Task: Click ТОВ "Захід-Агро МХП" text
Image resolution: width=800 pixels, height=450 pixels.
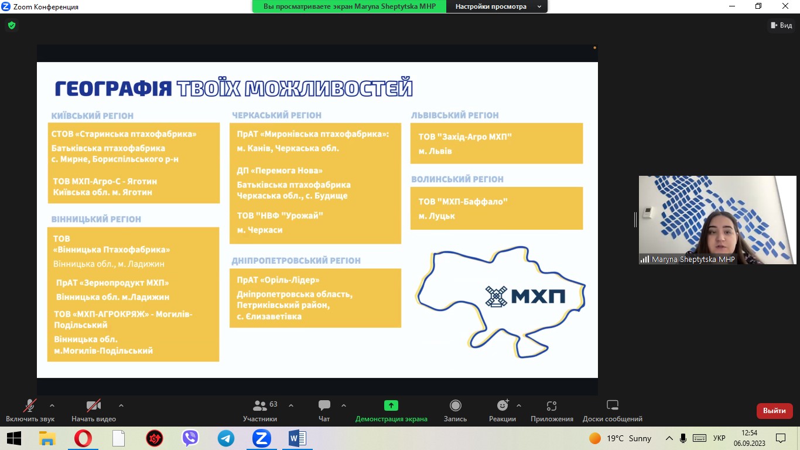Action: click(x=465, y=137)
